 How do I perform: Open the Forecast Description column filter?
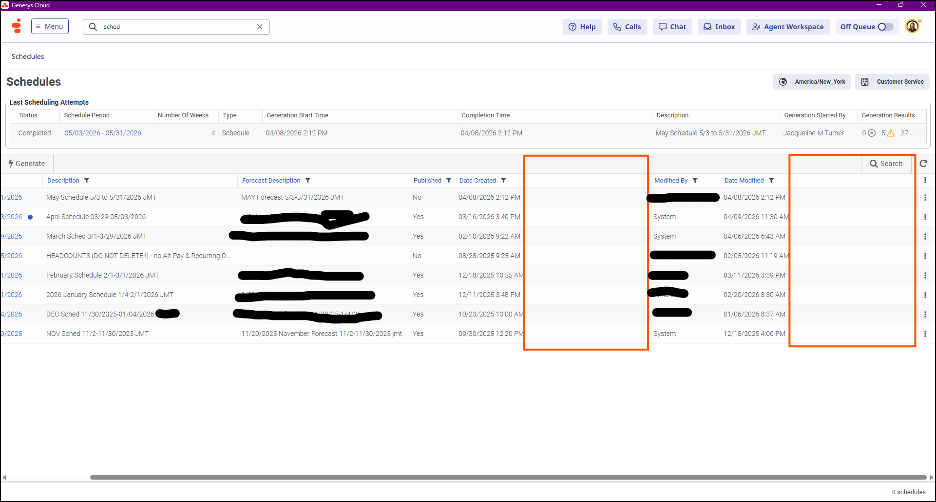308,181
